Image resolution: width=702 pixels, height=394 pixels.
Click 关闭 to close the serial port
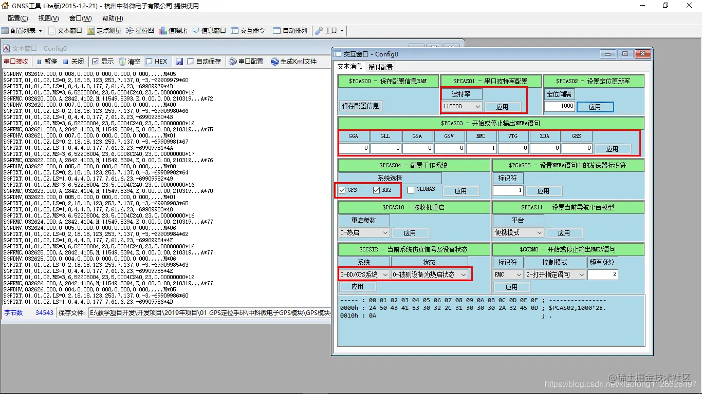(73, 62)
